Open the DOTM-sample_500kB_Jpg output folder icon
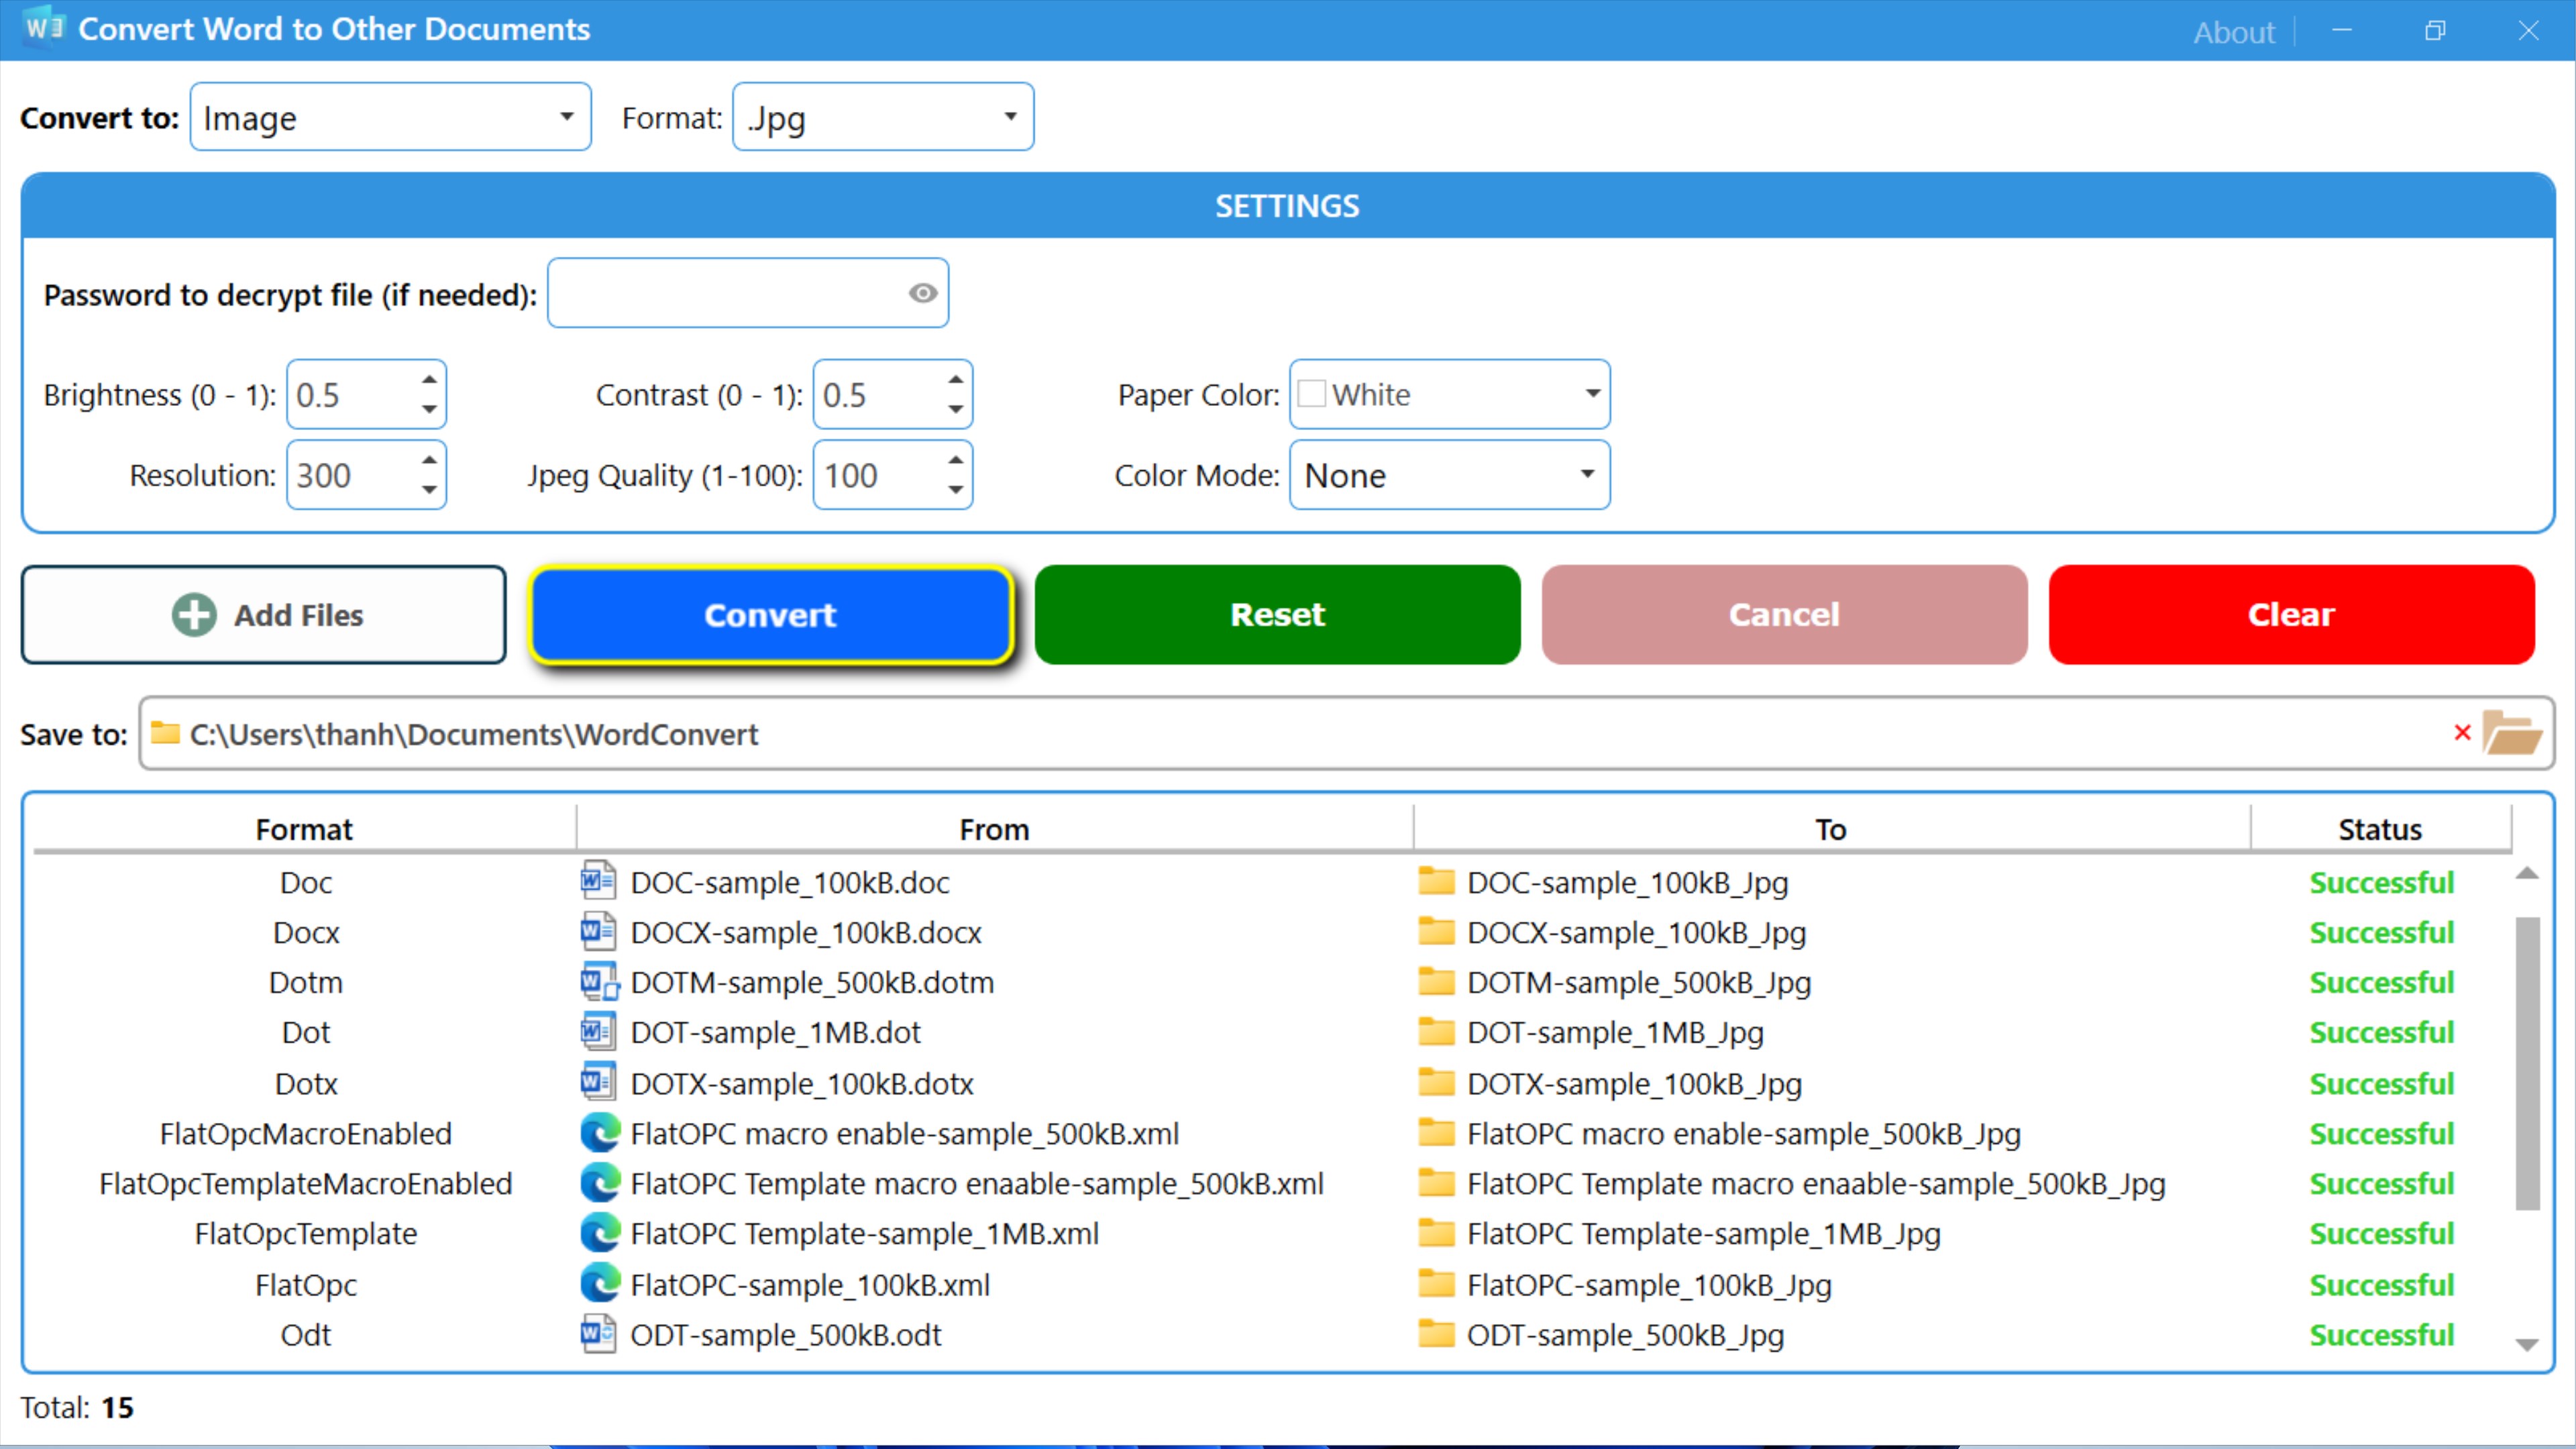2576x1449 pixels. pos(1436,981)
